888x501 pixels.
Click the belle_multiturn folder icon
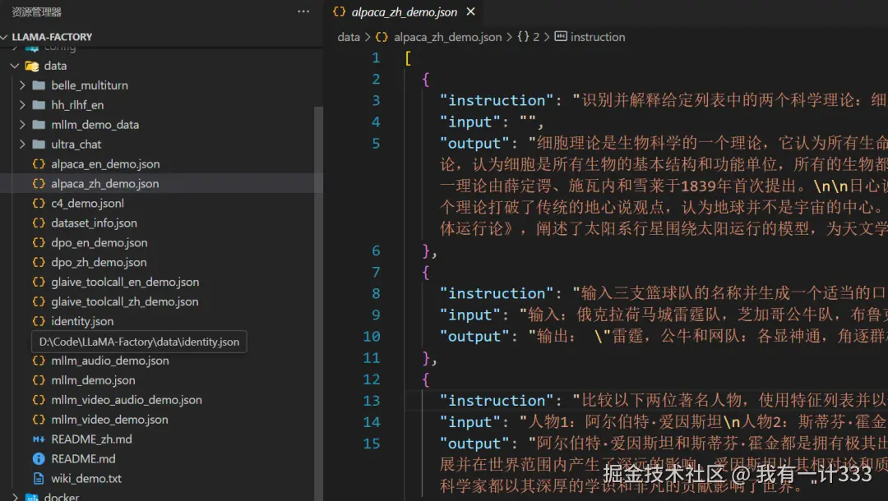click(x=39, y=85)
